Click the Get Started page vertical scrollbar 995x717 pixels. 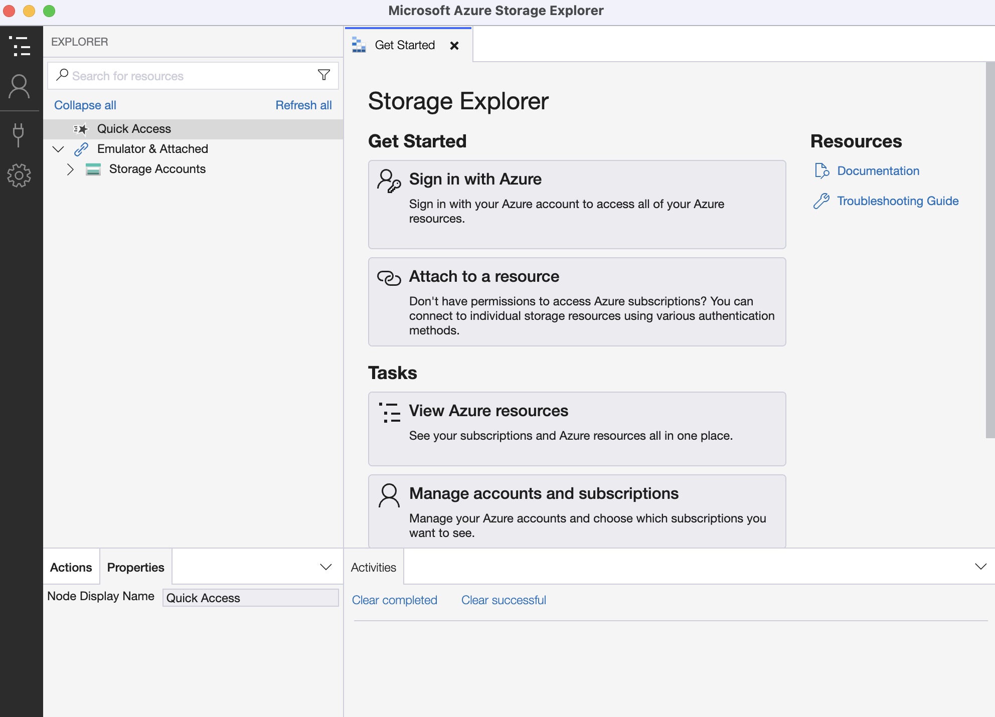(990, 250)
